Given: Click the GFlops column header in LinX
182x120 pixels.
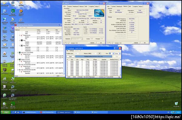Looking at the screenshot, I should coord(95,60).
